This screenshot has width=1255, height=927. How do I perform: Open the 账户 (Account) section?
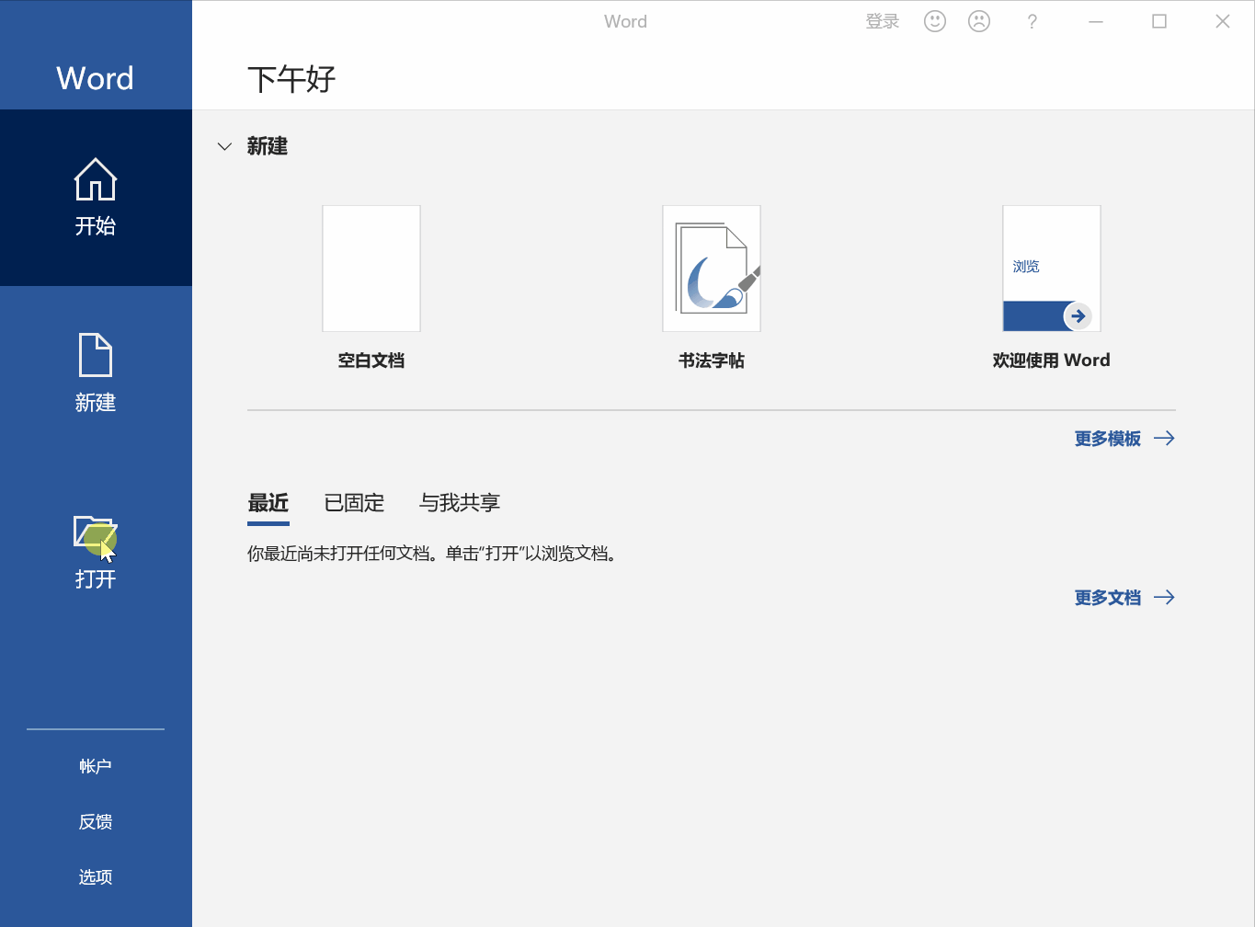coord(95,764)
